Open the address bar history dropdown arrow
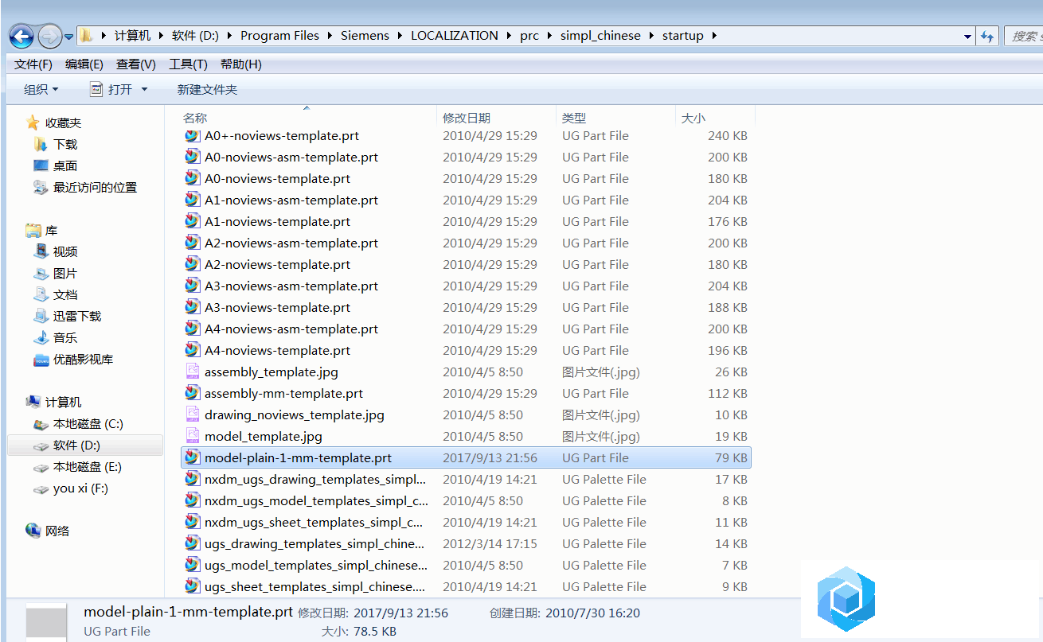Image resolution: width=1043 pixels, height=642 pixels. tap(968, 37)
